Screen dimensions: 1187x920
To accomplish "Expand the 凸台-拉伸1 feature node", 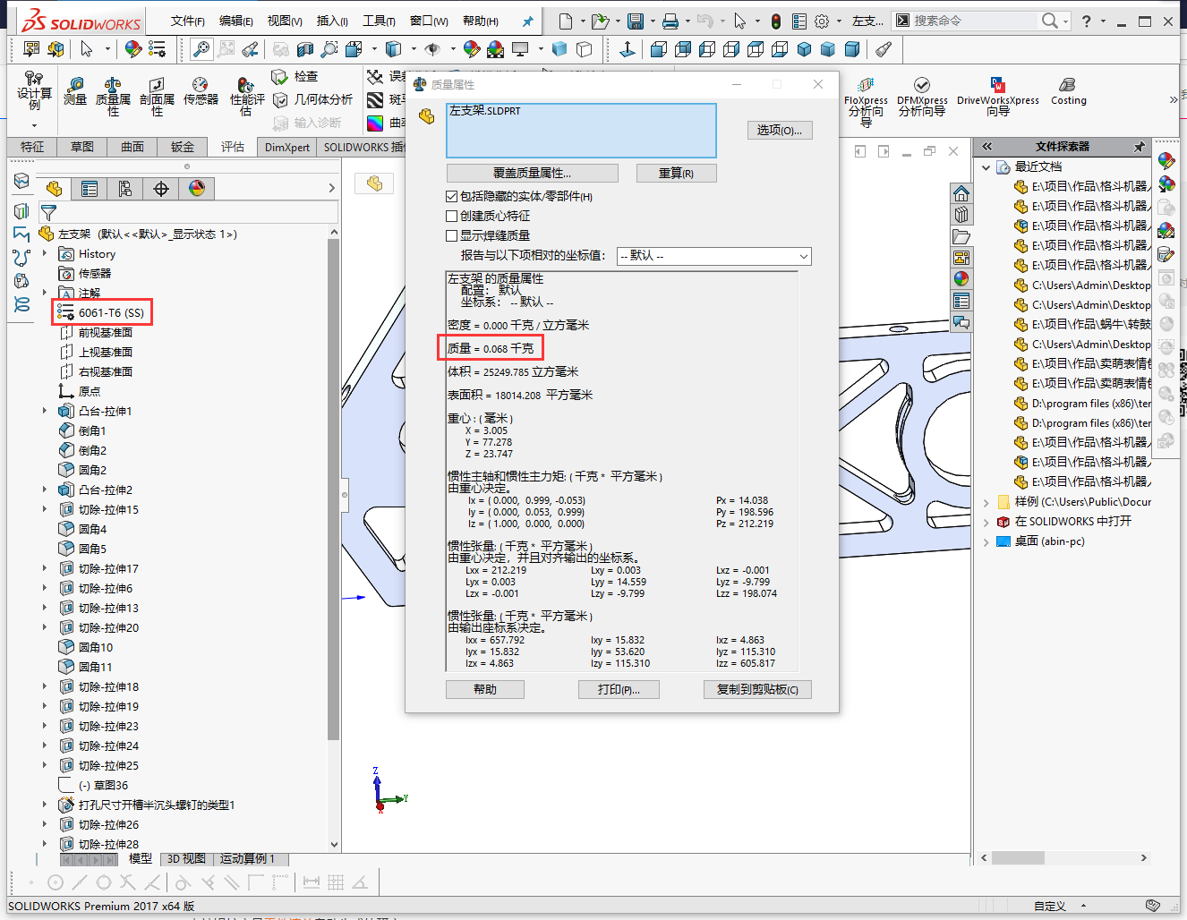I will click(x=45, y=412).
